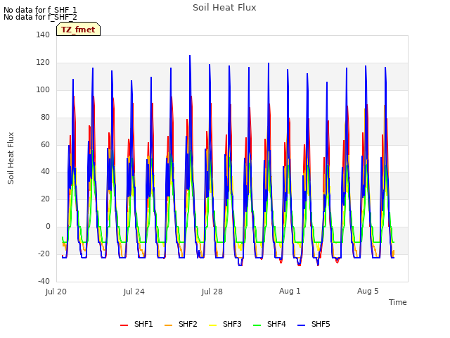Click the -20 y-axis tick label

coord(44,254)
